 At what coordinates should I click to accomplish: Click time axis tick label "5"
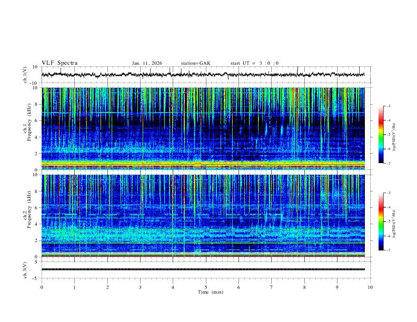click(x=206, y=287)
